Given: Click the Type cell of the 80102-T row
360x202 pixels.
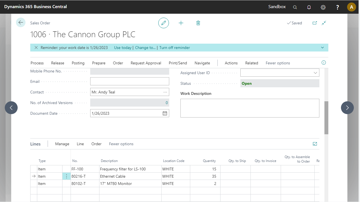Looking at the screenshot, I should tap(50, 184).
